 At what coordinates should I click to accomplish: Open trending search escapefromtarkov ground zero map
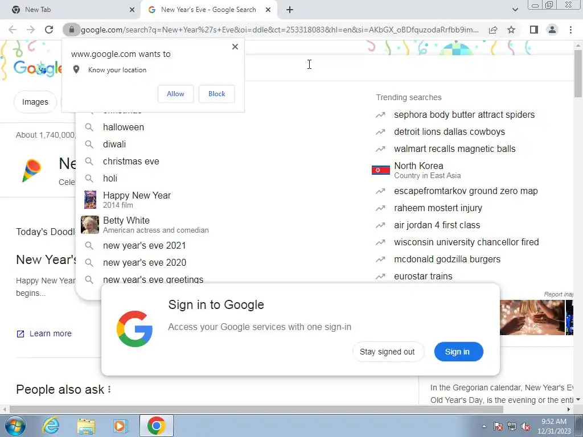pyautogui.click(x=466, y=191)
